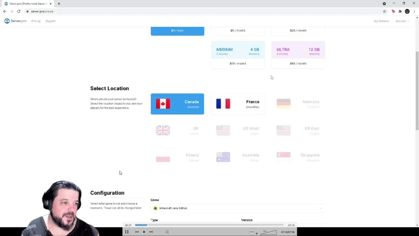Click the Select Location heading
The height and width of the screenshot is (236, 419).
(x=110, y=88)
